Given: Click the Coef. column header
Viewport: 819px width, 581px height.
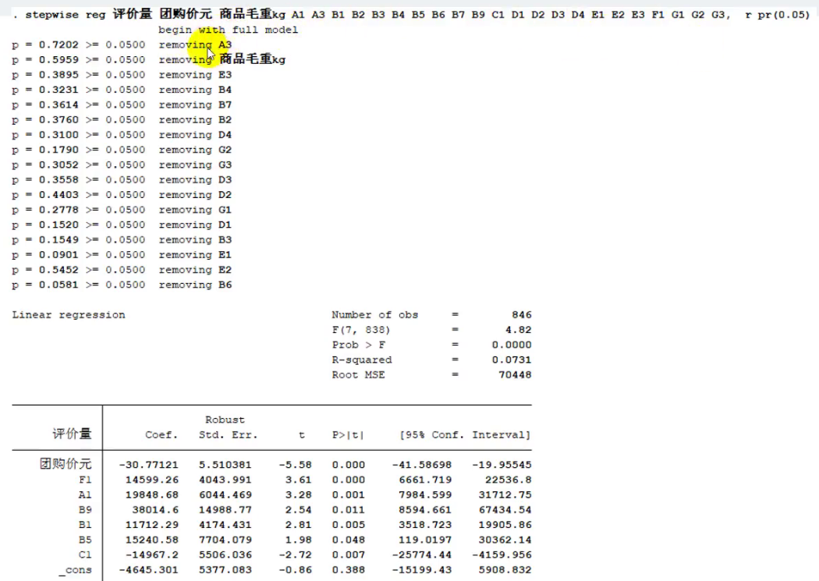Looking at the screenshot, I should pos(161,435).
